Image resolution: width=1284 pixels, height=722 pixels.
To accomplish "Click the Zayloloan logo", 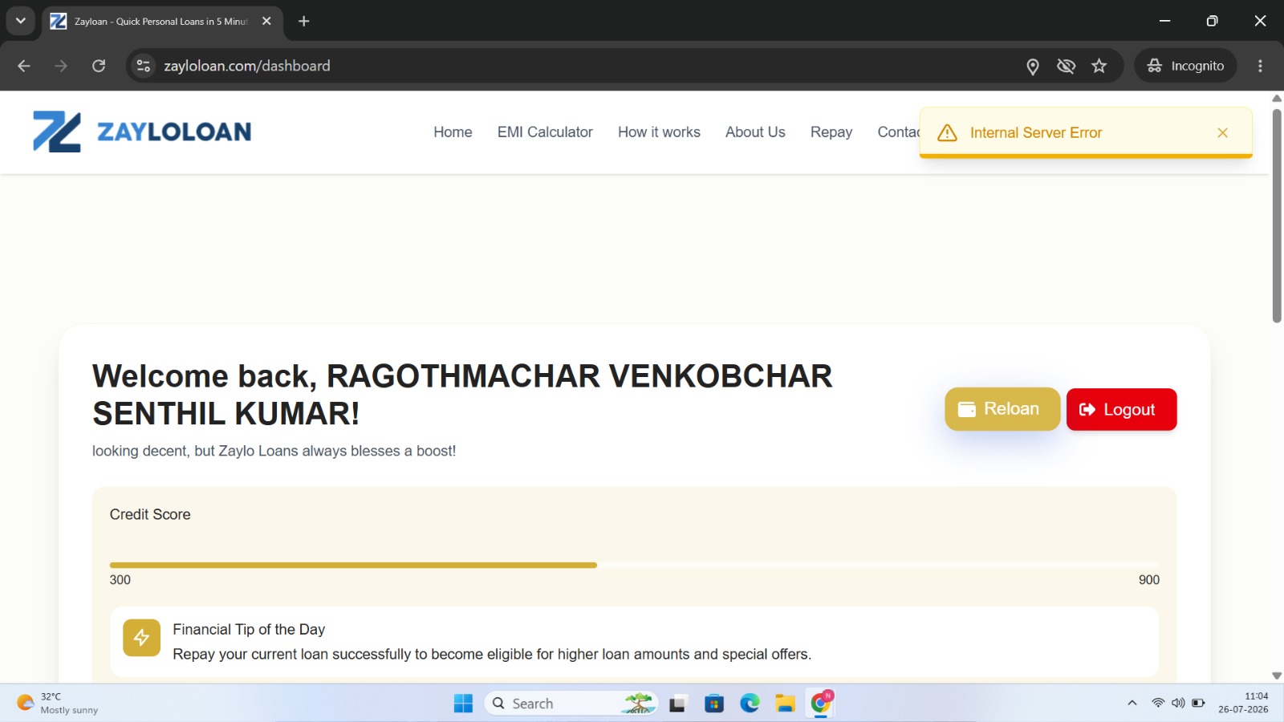I will 142,132.
